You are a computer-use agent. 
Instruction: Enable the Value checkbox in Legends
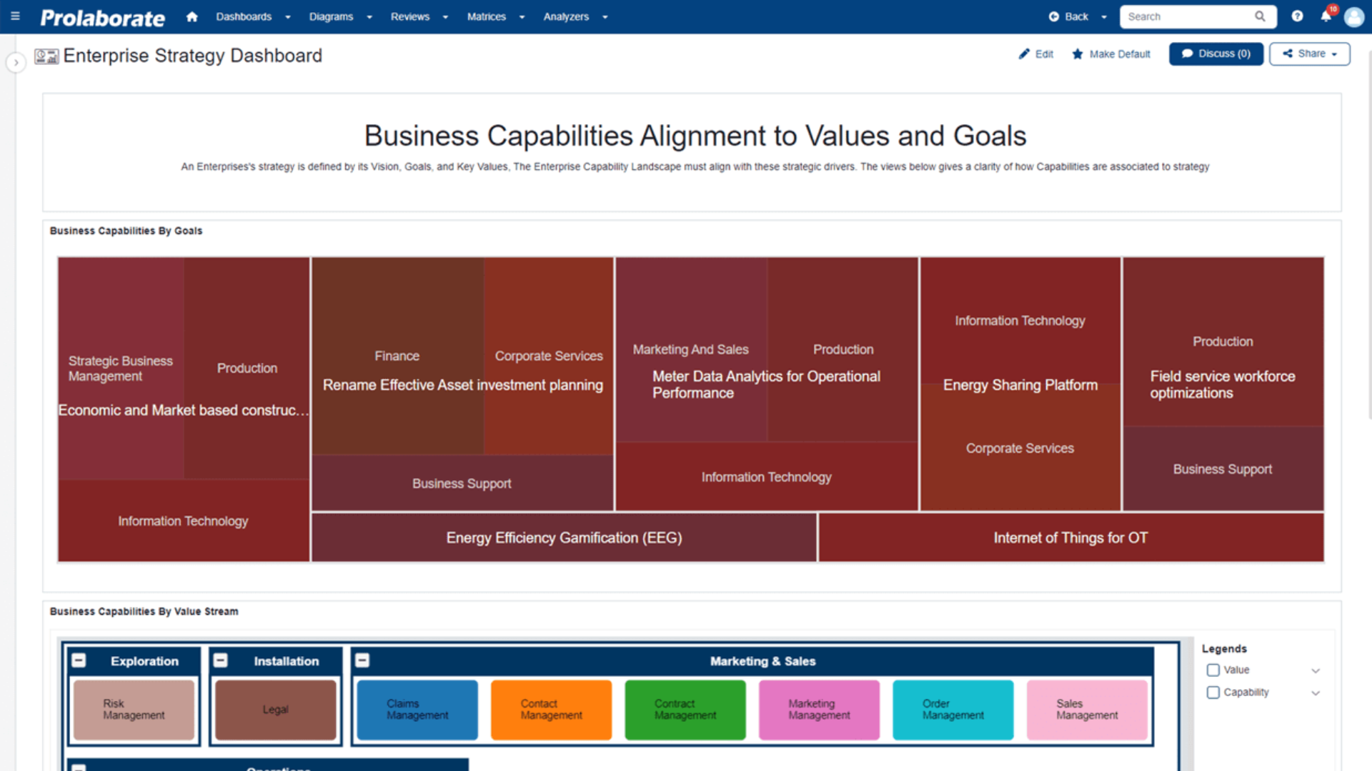[1213, 670]
